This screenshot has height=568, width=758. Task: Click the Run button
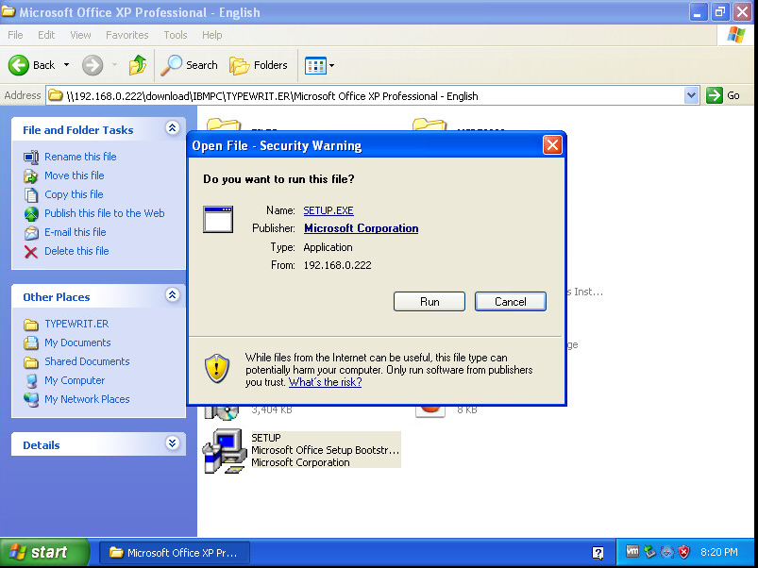click(x=430, y=301)
